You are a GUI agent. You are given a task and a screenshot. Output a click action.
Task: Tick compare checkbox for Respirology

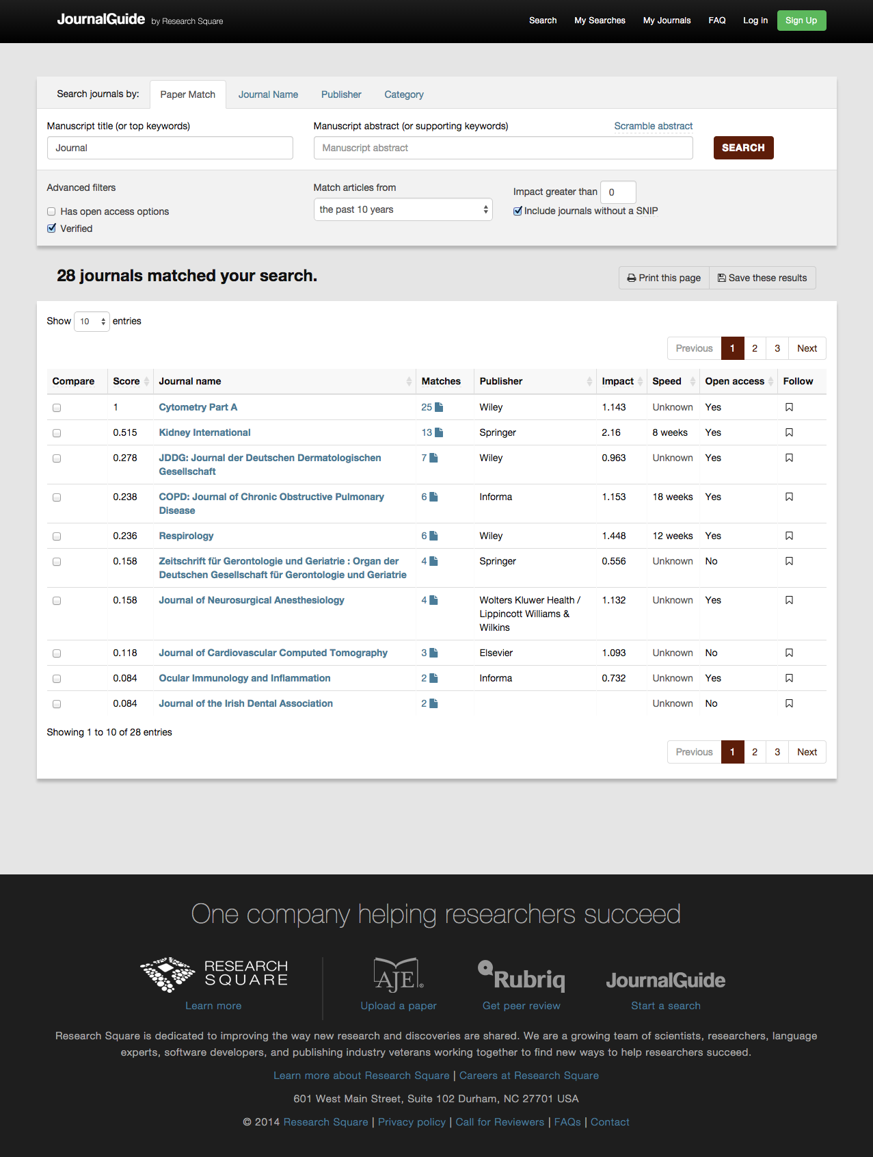point(57,536)
